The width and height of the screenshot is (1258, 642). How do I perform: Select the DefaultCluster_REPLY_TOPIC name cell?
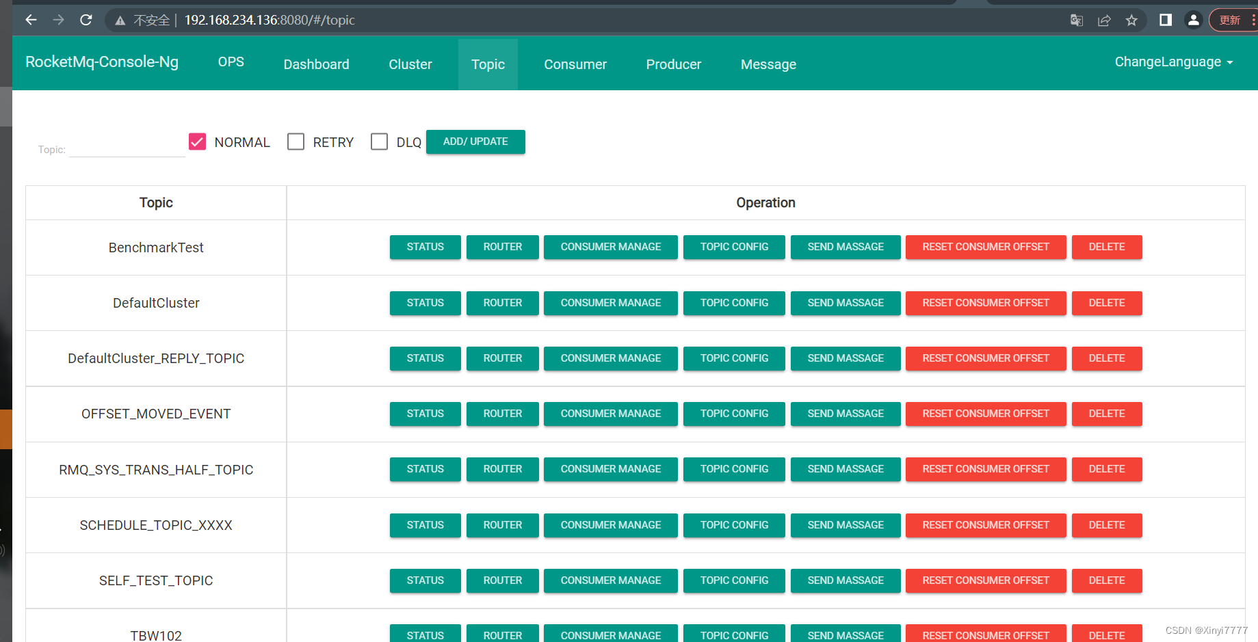click(x=156, y=358)
